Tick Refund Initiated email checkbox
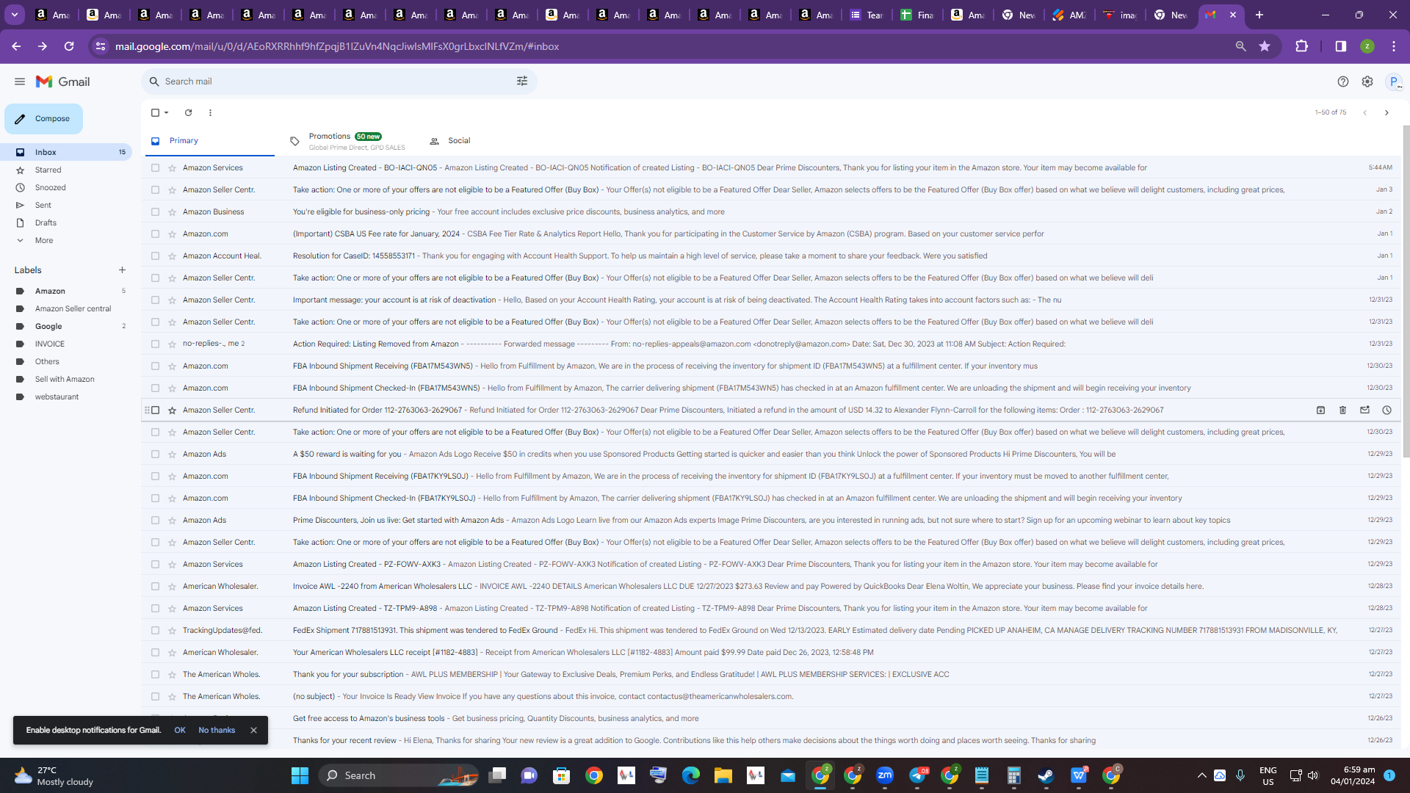 click(x=155, y=410)
